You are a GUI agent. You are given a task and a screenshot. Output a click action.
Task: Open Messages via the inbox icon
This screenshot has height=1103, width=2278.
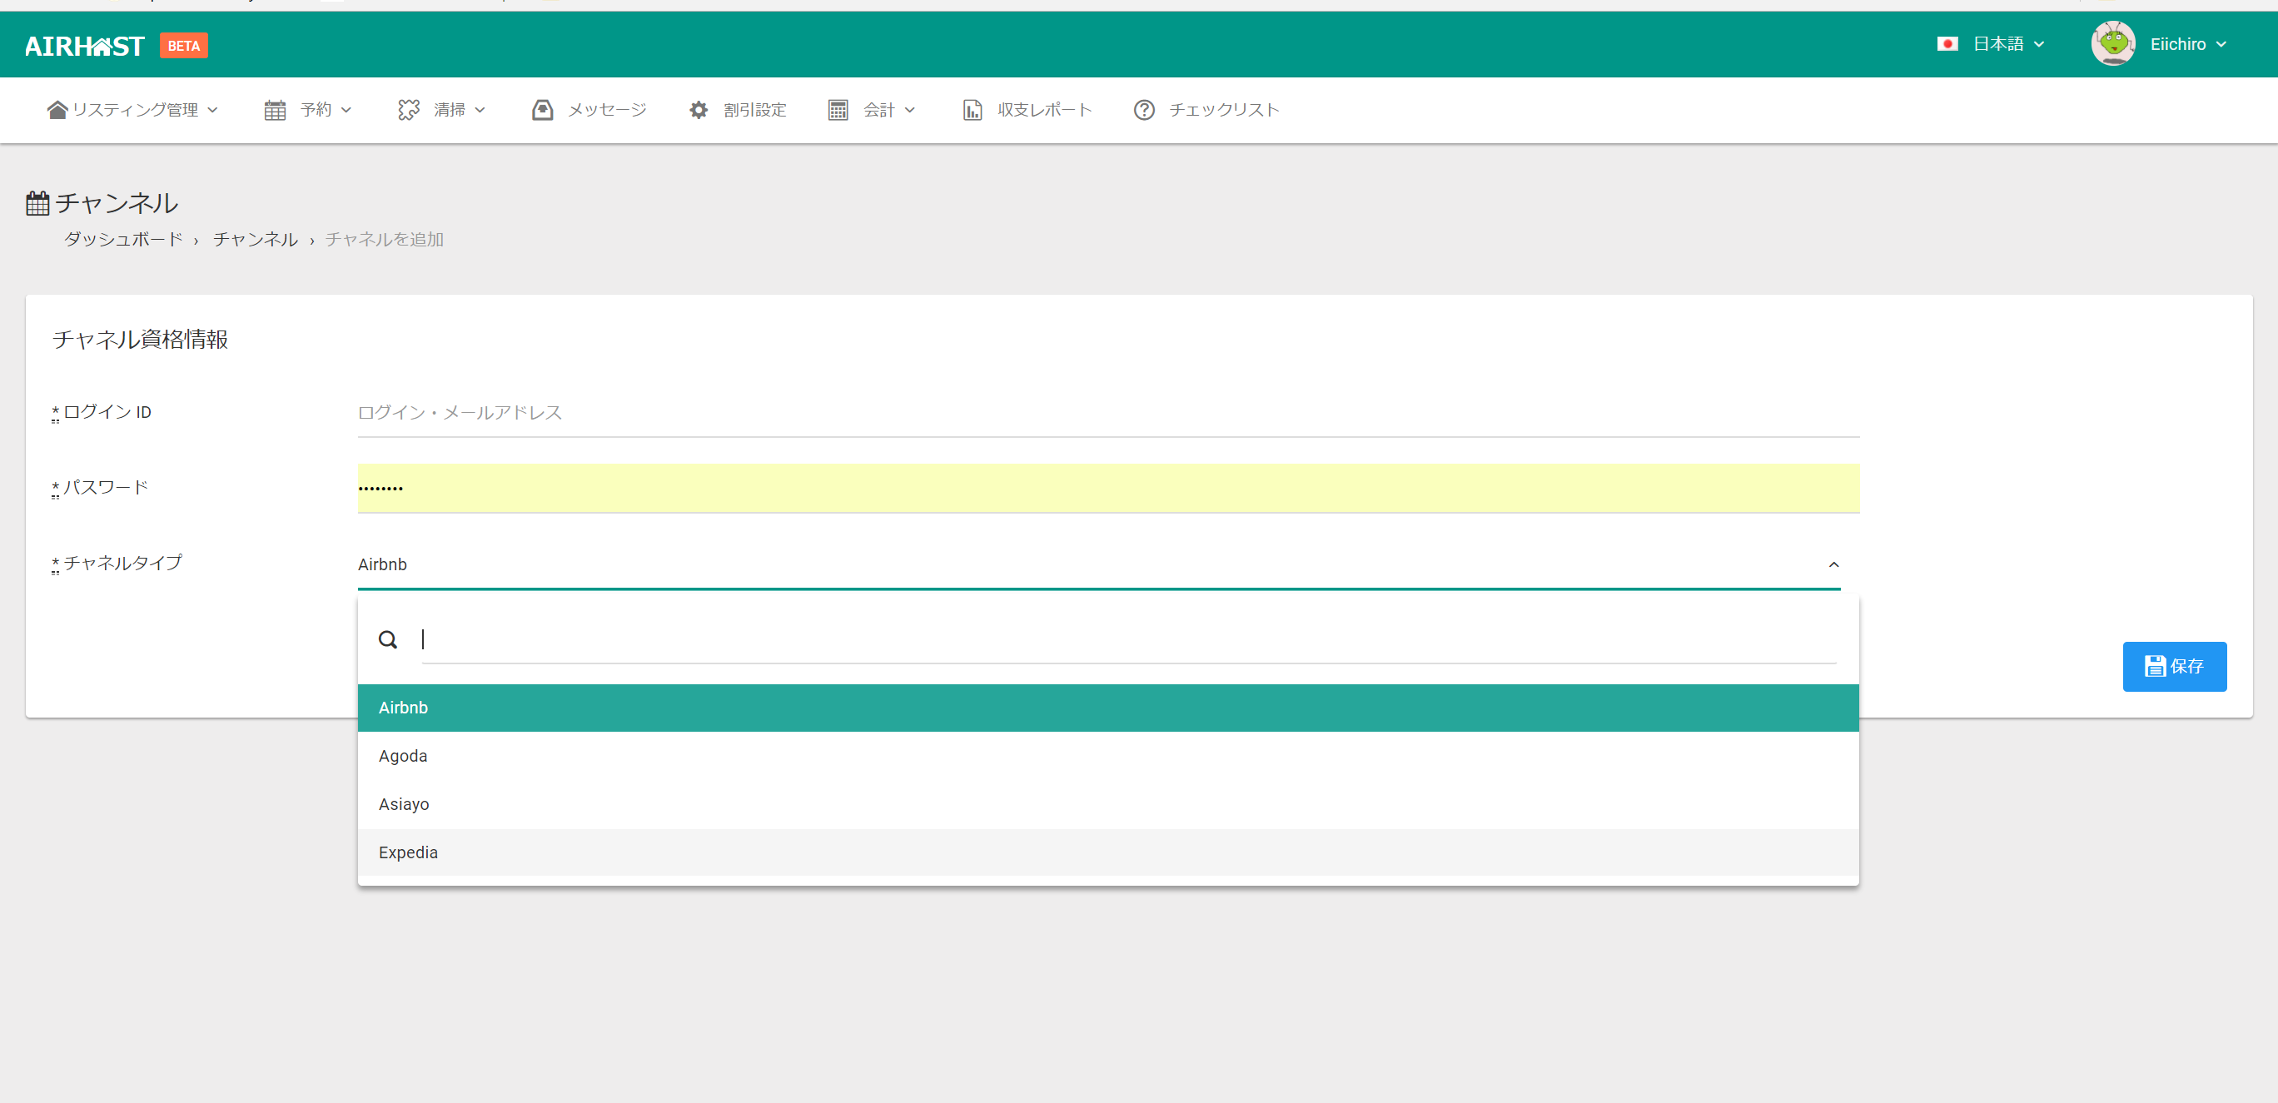542,111
